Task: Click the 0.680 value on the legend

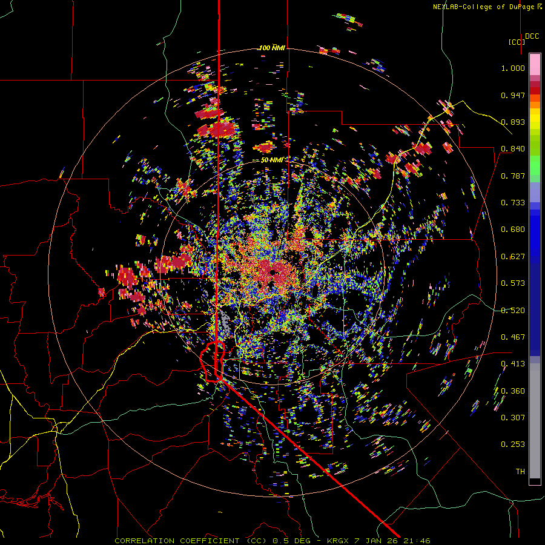Action: pos(513,230)
